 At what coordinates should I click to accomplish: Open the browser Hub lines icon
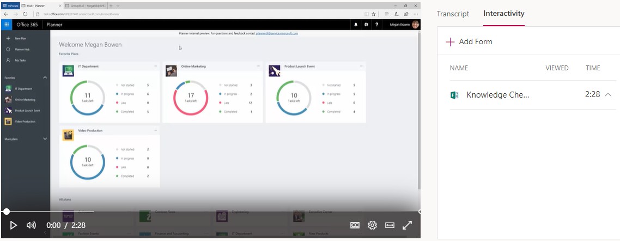387,14
